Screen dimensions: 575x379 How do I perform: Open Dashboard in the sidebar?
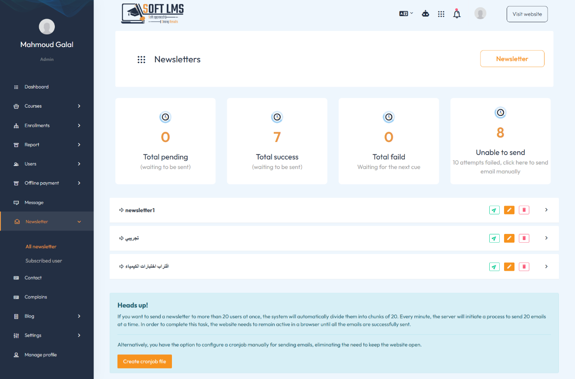click(47, 87)
